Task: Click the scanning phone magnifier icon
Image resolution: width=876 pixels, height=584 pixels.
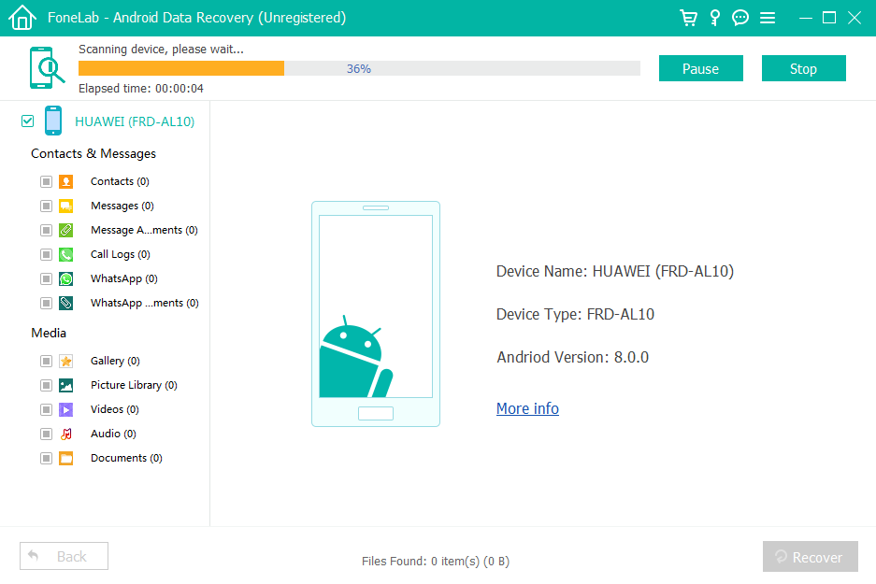Action: coord(47,68)
